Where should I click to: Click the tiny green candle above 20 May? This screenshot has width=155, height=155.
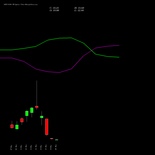tap(57, 140)
